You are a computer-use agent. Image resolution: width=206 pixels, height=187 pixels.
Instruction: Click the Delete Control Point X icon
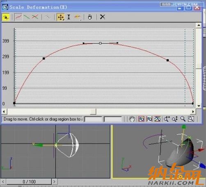pos(103,17)
